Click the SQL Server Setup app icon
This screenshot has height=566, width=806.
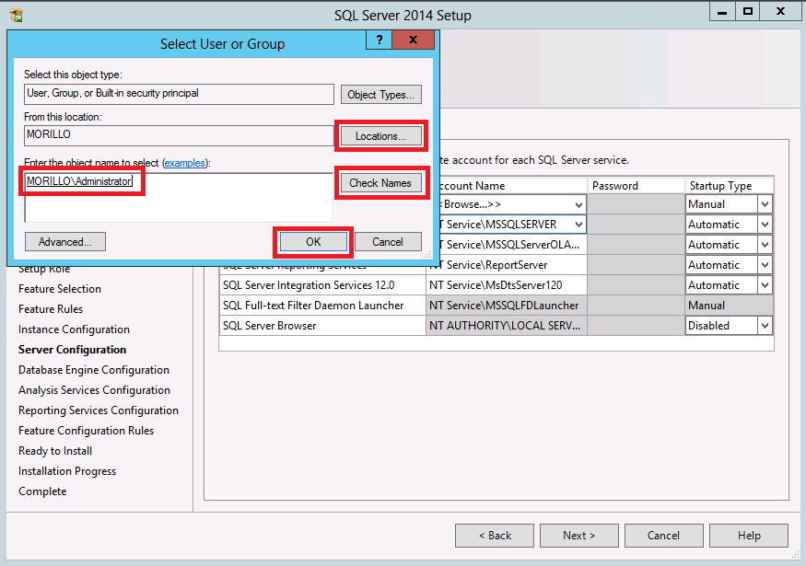[x=17, y=15]
